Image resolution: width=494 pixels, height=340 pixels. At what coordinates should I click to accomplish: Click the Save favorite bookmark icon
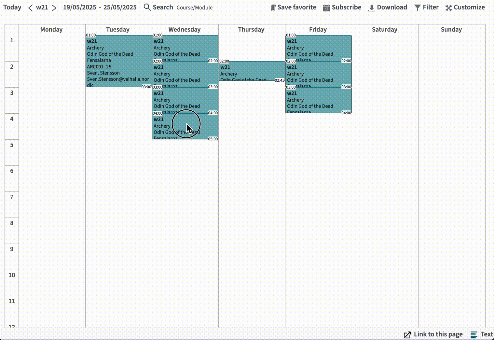click(273, 8)
